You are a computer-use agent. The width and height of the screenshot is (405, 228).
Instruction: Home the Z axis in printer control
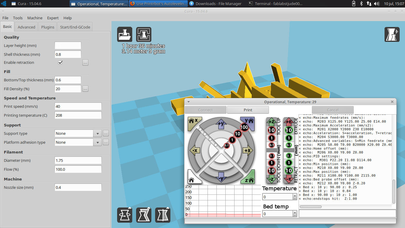248,178
